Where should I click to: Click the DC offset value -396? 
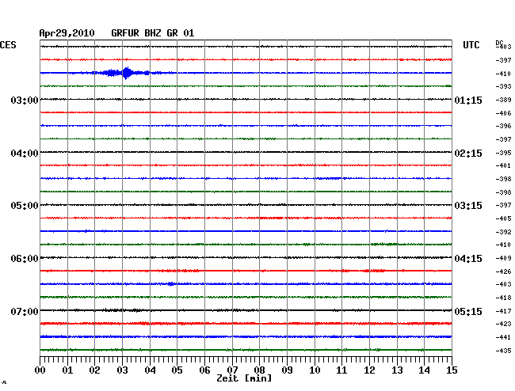point(503,126)
